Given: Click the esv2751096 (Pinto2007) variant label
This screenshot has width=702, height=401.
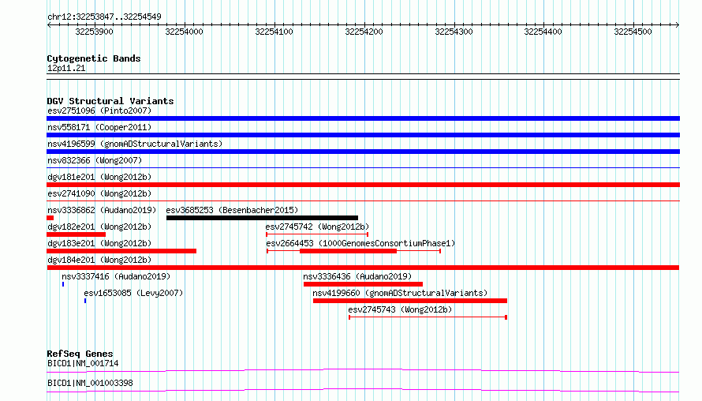Looking at the screenshot, I should click(x=99, y=111).
